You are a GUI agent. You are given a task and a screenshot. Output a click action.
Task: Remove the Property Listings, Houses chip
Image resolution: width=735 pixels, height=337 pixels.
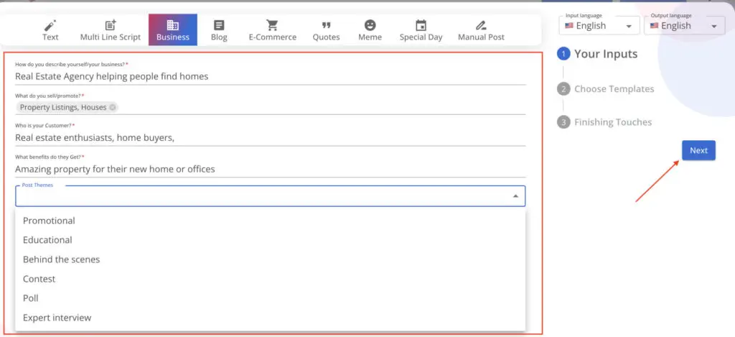(113, 108)
